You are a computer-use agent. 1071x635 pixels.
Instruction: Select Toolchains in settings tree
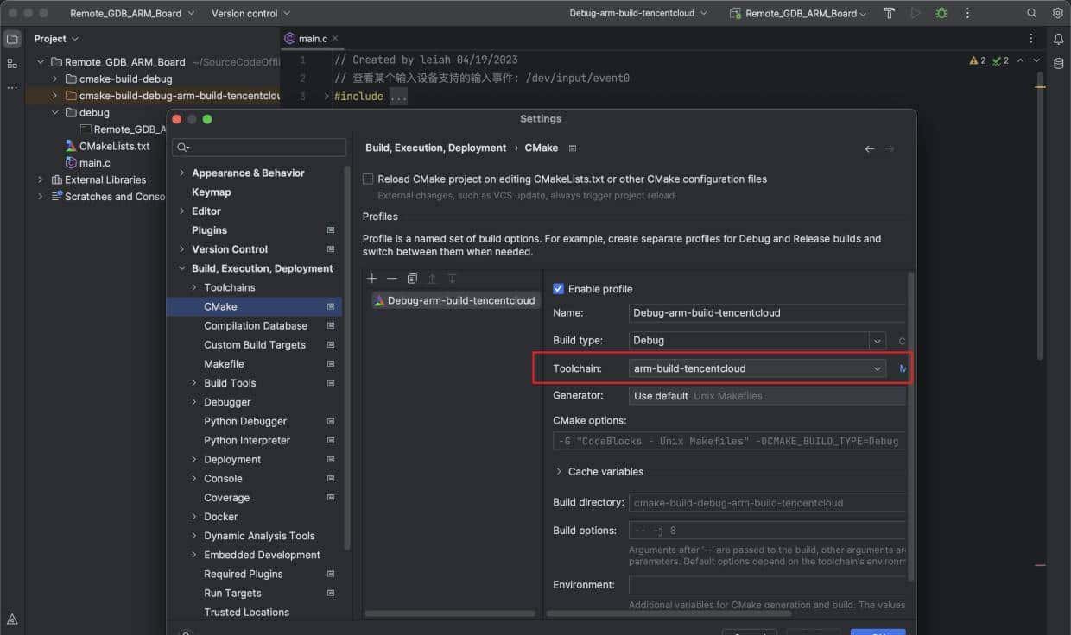[x=229, y=287]
